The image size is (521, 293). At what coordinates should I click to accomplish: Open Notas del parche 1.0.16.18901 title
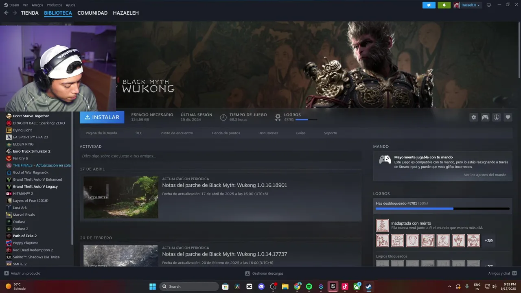tap(225, 185)
